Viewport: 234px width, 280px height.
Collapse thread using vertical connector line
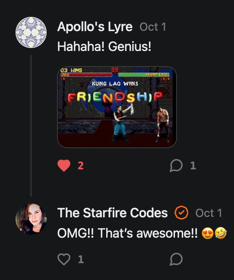tap(31, 126)
